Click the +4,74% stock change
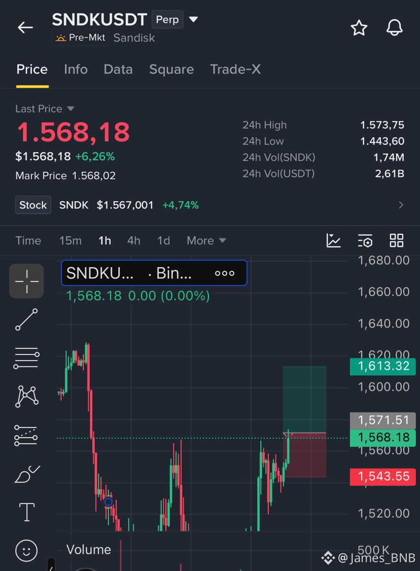 (180, 205)
